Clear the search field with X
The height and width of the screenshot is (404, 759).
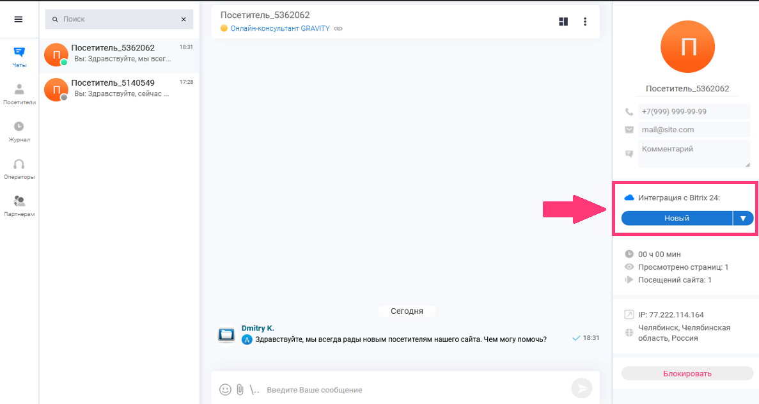(x=184, y=19)
